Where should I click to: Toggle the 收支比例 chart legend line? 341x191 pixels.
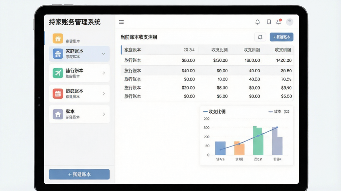214,111
